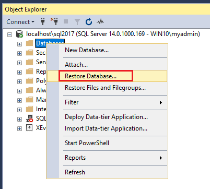210x189 pixels.
Task: Open Activity Monitor pulse icon
Action: [100, 22]
